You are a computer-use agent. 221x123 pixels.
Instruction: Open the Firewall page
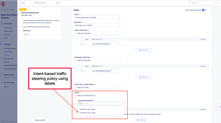pos(6,55)
